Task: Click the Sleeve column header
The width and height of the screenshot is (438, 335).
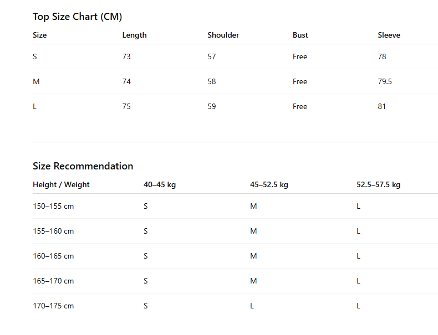Action: [389, 35]
